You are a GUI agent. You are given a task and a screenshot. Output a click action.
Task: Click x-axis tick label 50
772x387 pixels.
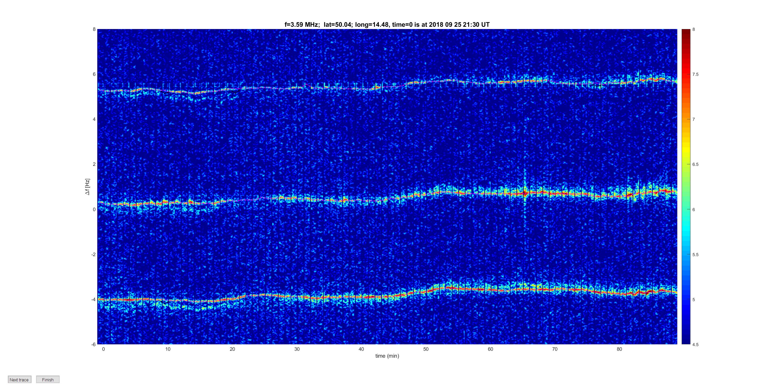coord(426,349)
